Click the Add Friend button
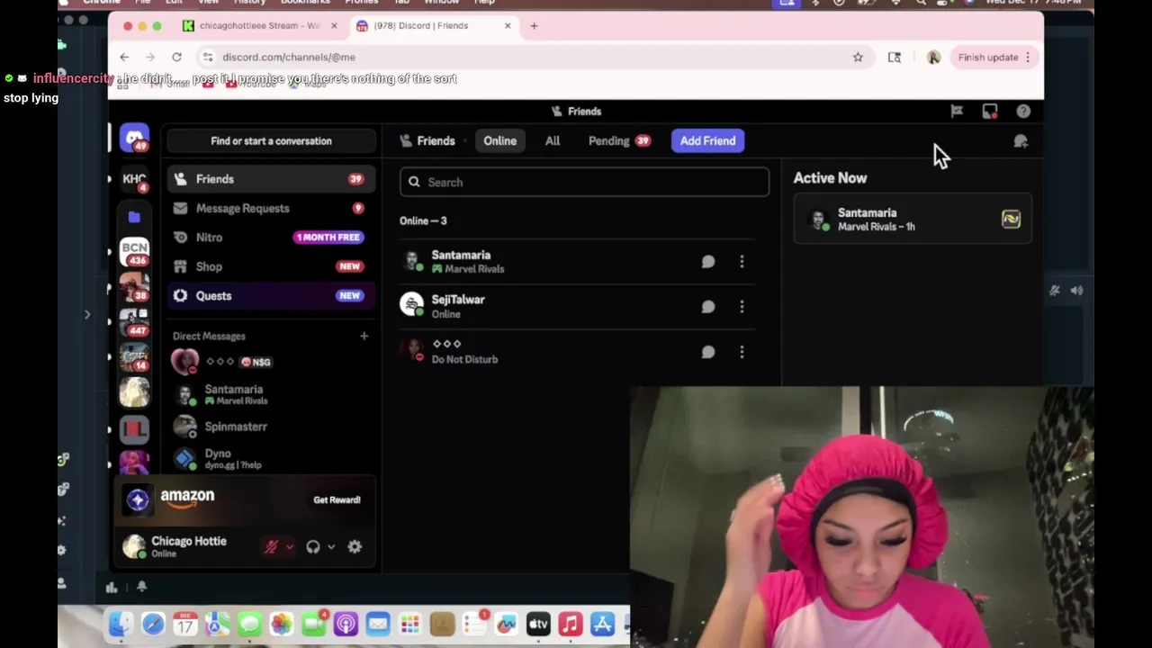The height and width of the screenshot is (648, 1152). [707, 140]
